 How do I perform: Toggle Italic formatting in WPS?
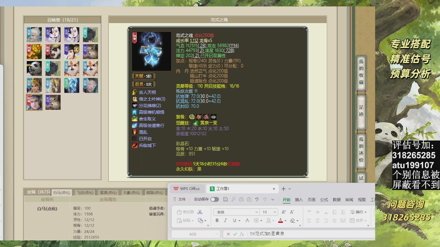point(225,221)
